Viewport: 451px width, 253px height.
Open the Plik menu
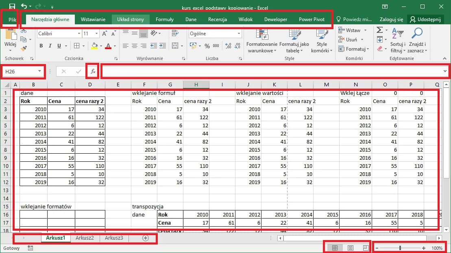point(11,19)
